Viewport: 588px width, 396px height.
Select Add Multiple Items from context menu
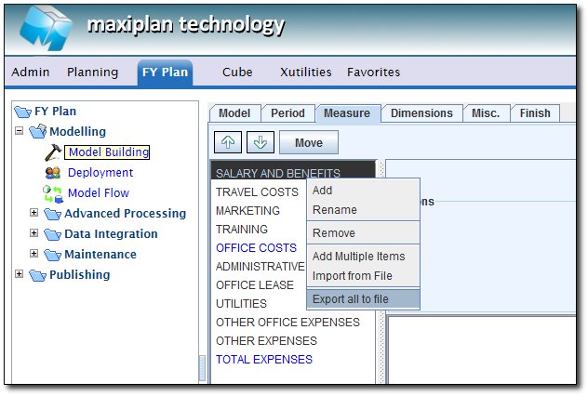(358, 257)
